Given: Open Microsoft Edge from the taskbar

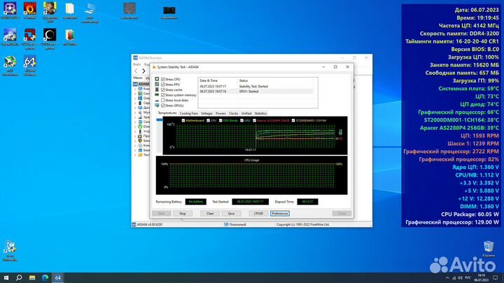Looking at the screenshot, I should [45, 277].
